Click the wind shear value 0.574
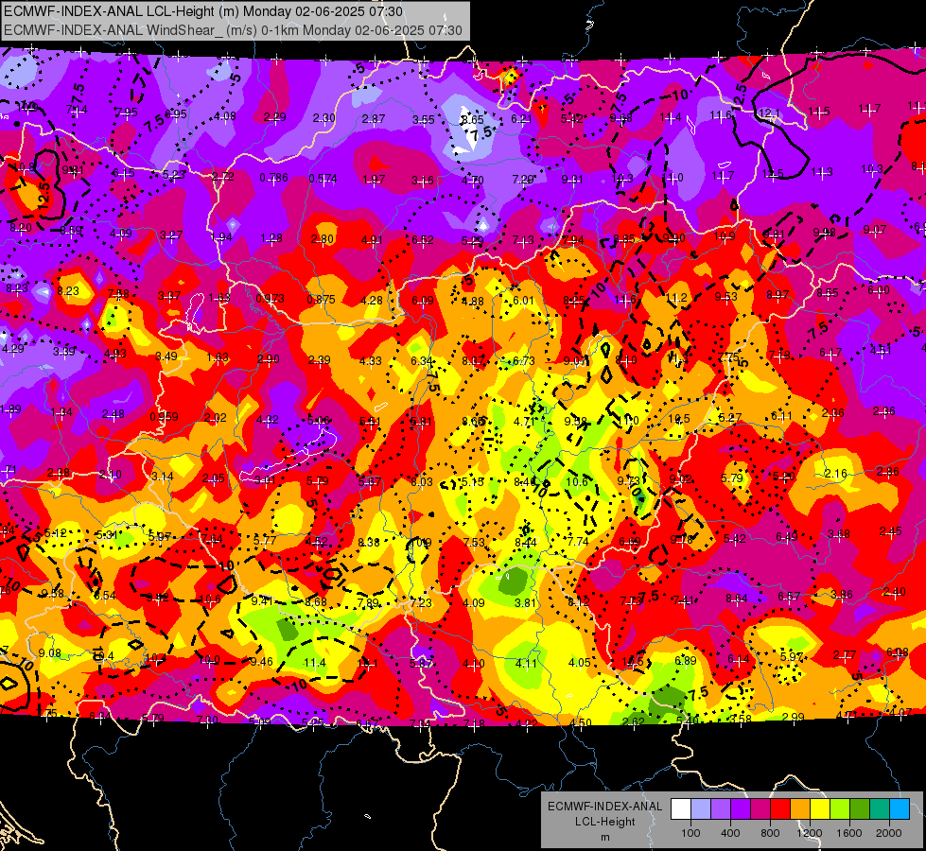Image resolution: width=926 pixels, height=851 pixels. point(323,179)
